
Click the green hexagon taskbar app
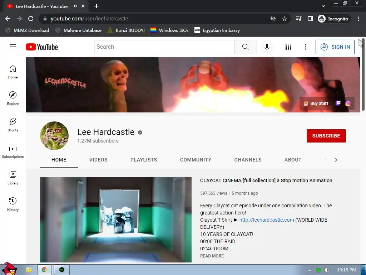pyautogui.click(x=61, y=270)
